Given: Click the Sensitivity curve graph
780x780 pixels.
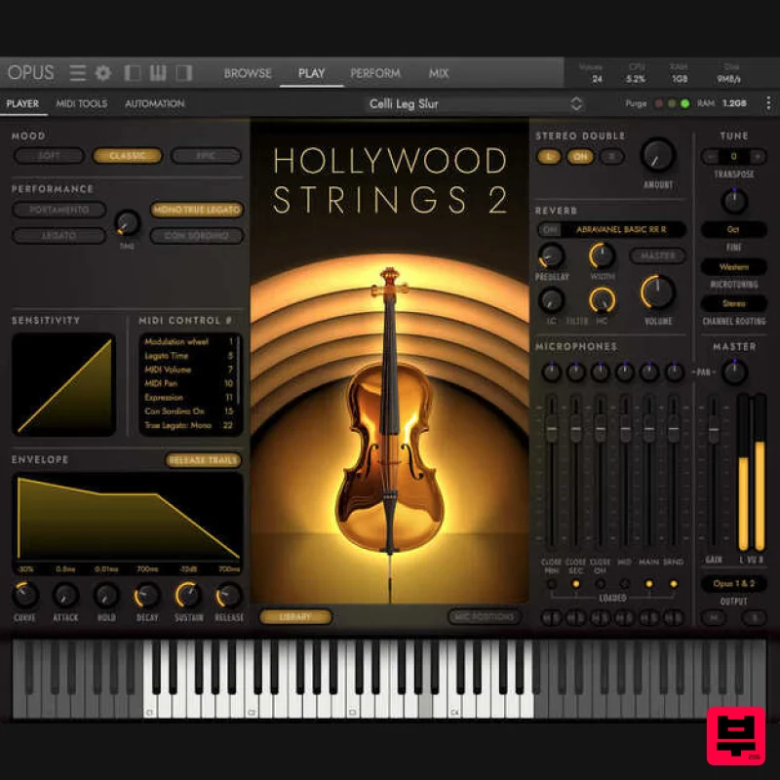Looking at the screenshot, I should click(x=63, y=384).
